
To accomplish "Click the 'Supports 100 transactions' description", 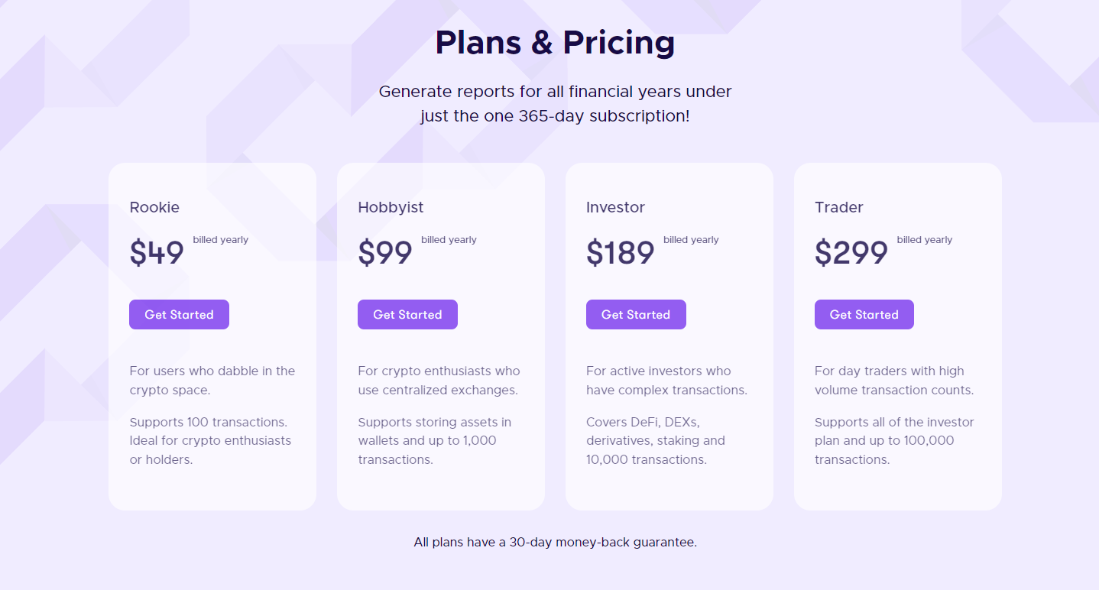I will (x=210, y=441).
